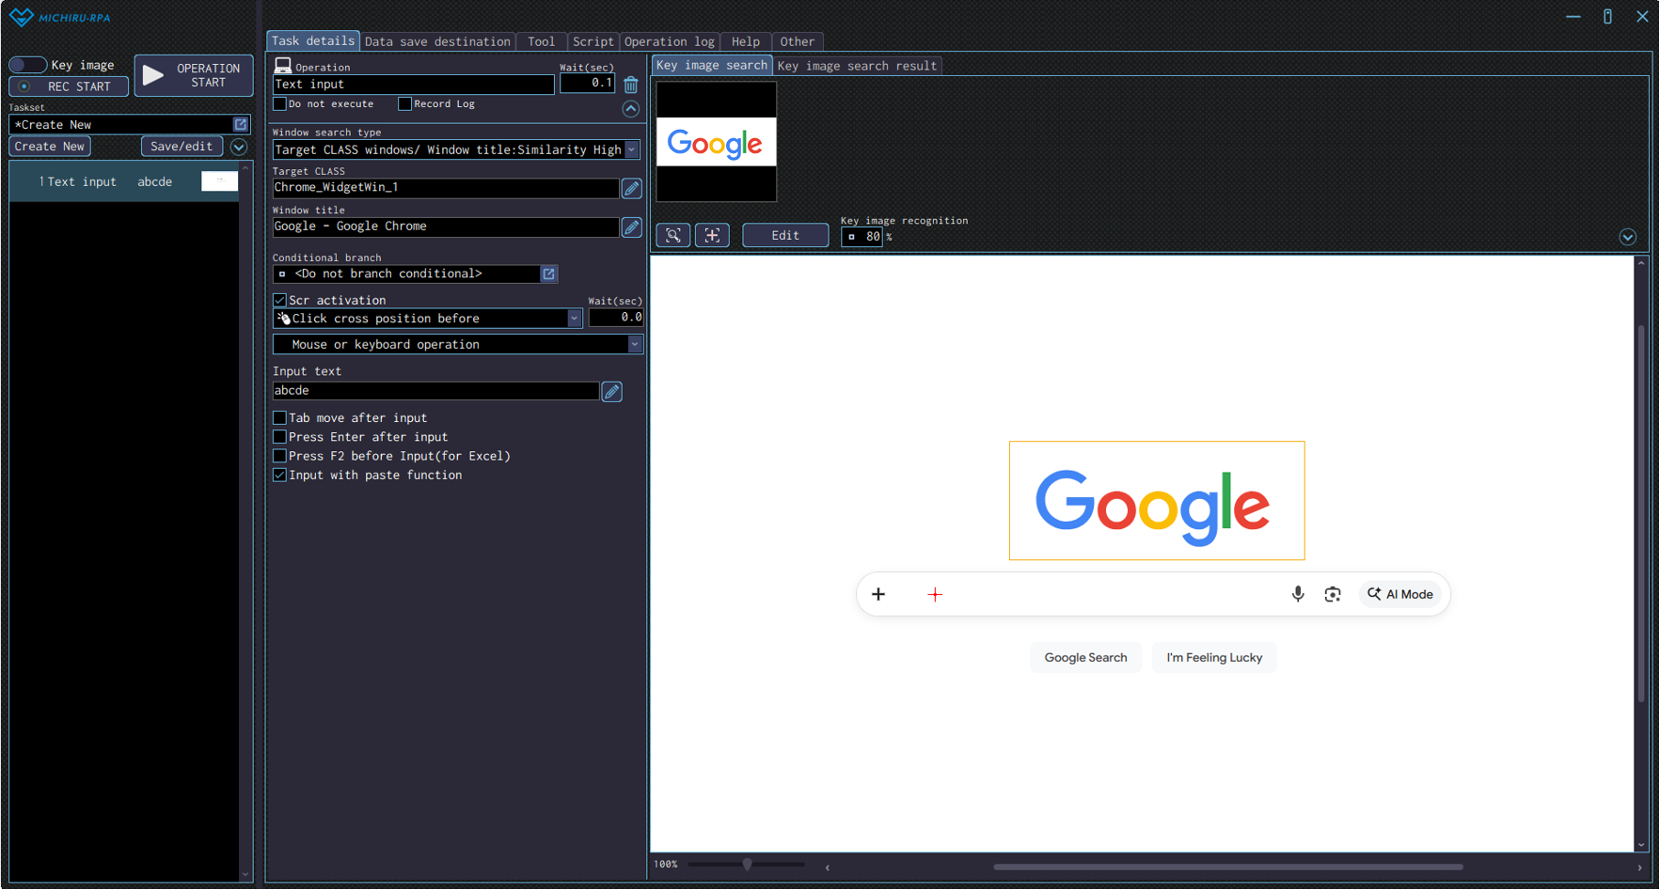Click the Save/edit button
This screenshot has height=890, width=1660.
click(182, 147)
